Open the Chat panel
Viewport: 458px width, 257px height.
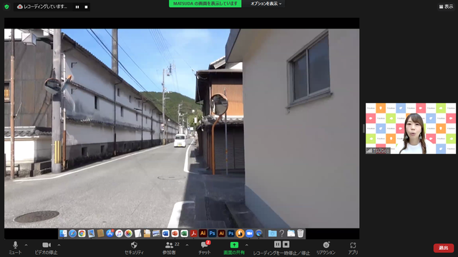click(205, 248)
